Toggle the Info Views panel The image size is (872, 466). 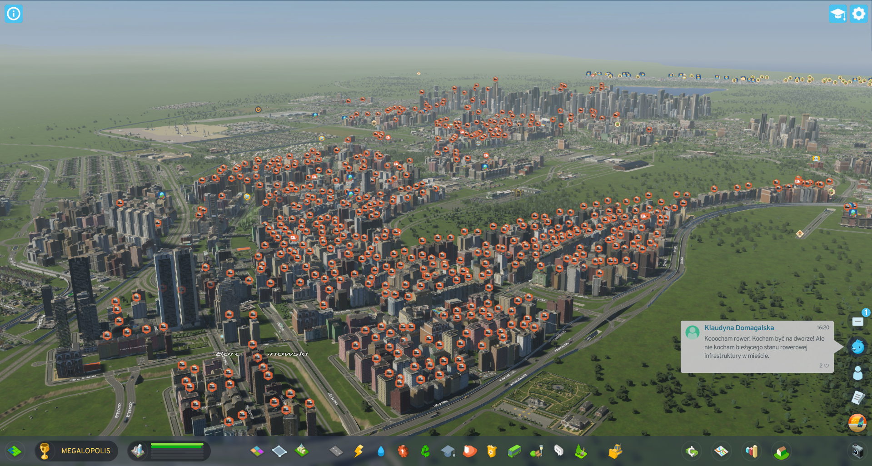coord(14,14)
